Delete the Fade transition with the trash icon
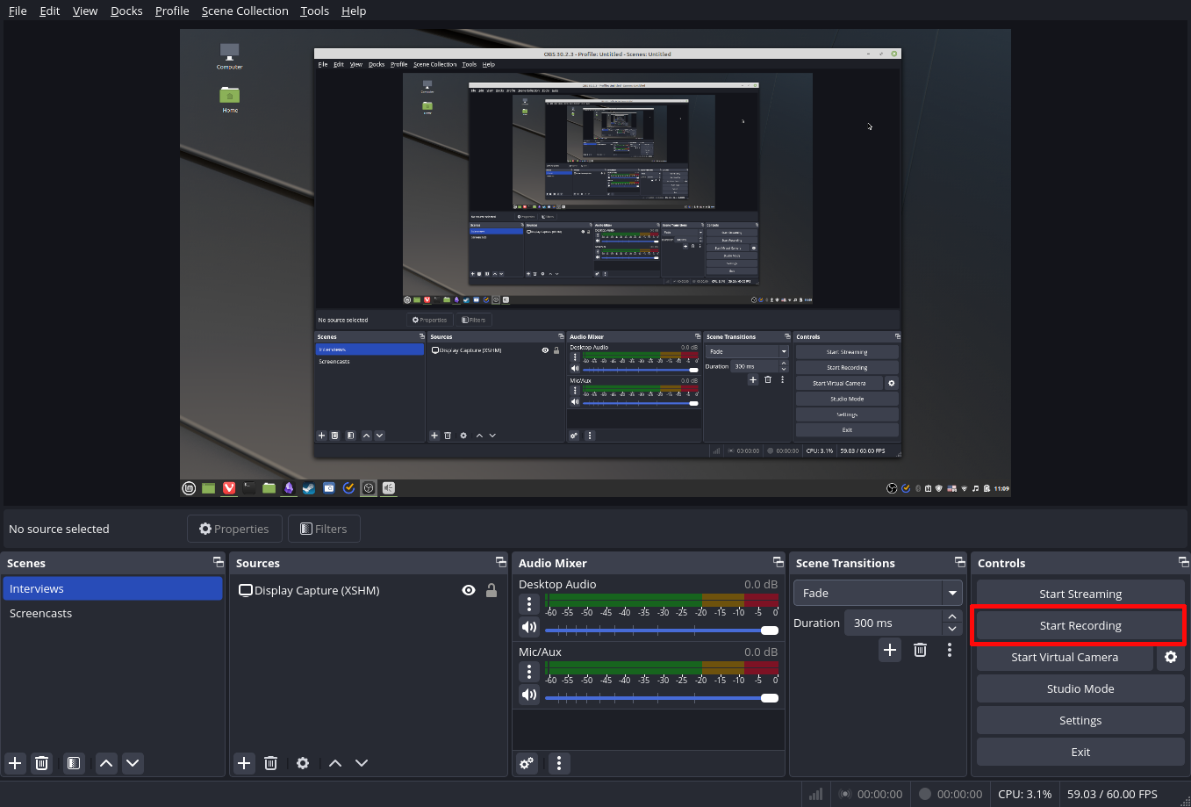The width and height of the screenshot is (1191, 807). (919, 650)
